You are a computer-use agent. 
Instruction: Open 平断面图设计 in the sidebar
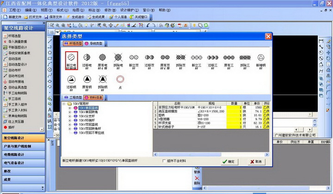[15, 47]
